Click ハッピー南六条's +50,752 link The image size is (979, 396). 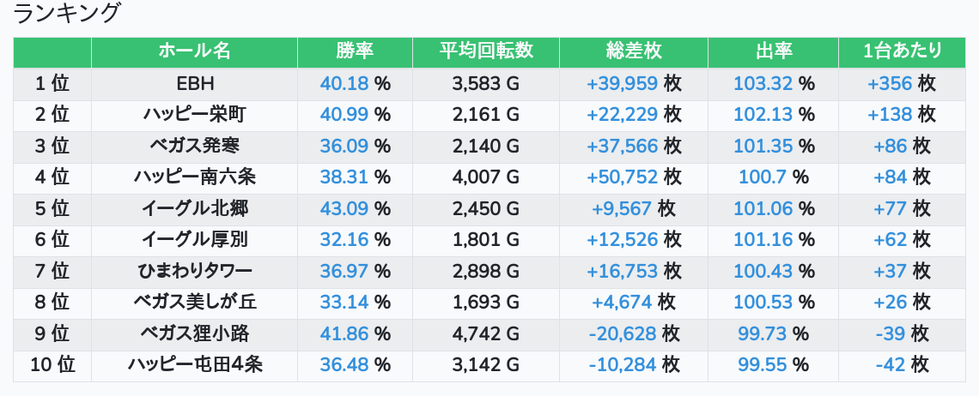point(622,177)
